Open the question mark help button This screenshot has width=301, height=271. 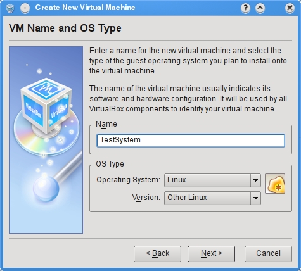pos(245,8)
